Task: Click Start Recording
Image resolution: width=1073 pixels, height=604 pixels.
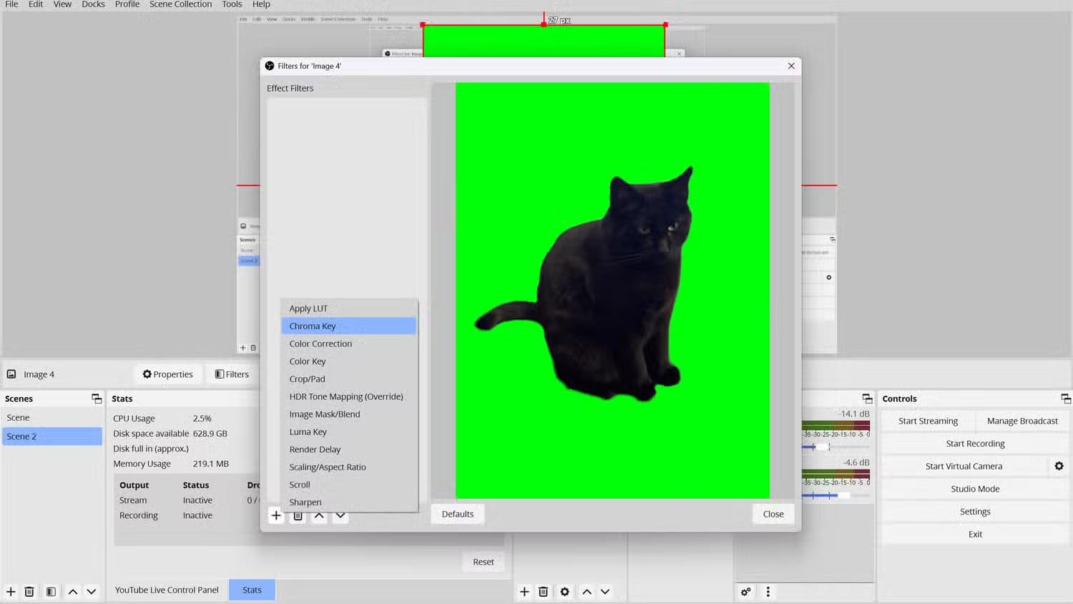Action: (x=975, y=444)
